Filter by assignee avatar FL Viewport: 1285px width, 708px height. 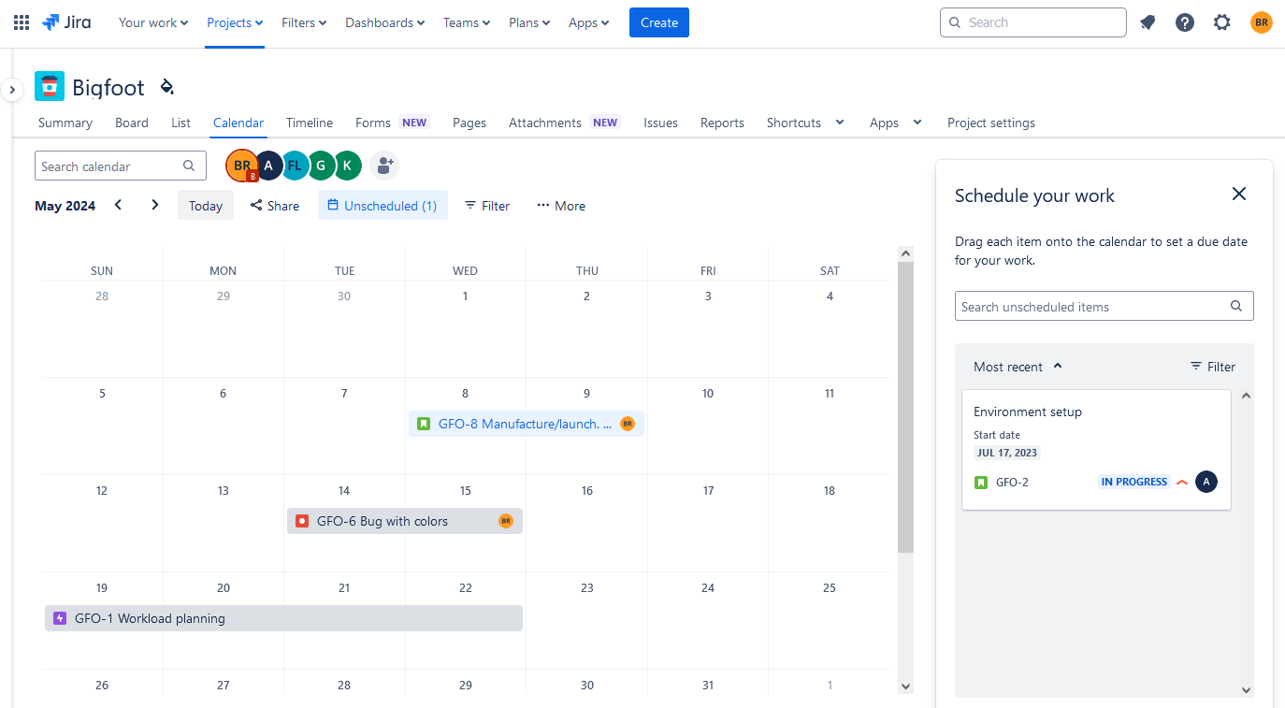(x=295, y=166)
